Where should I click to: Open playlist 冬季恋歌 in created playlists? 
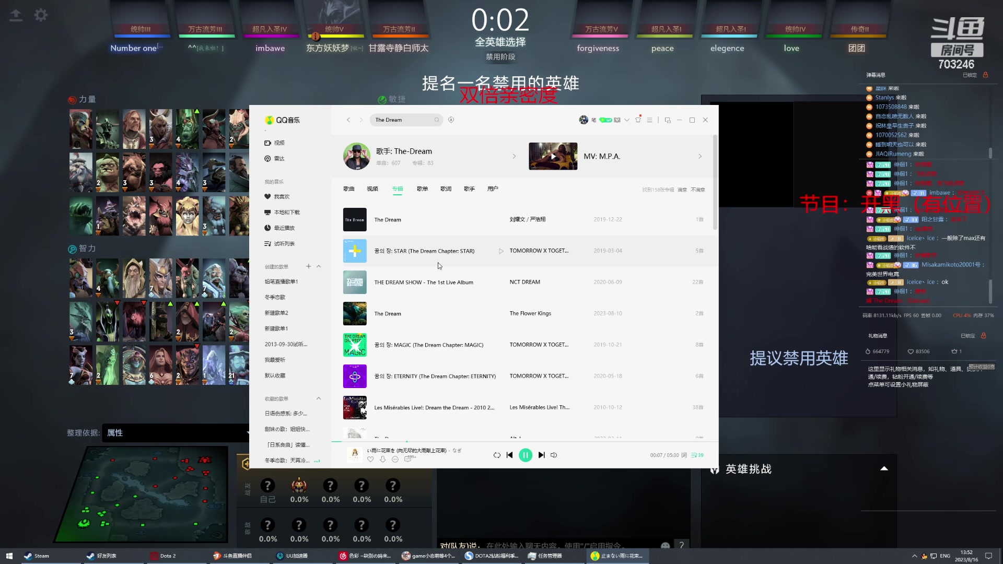(275, 297)
